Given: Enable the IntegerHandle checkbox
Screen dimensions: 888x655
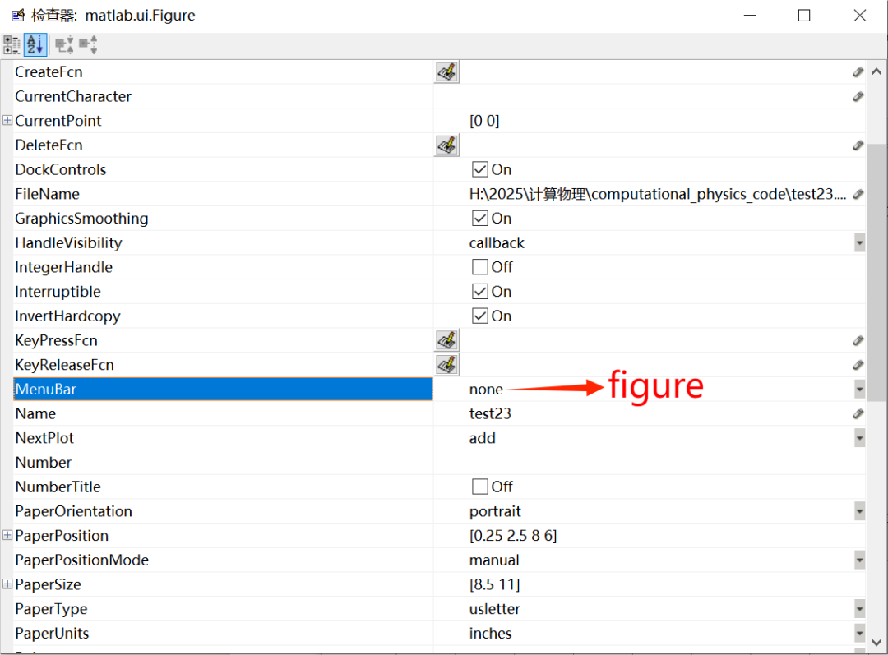Looking at the screenshot, I should pos(480,267).
